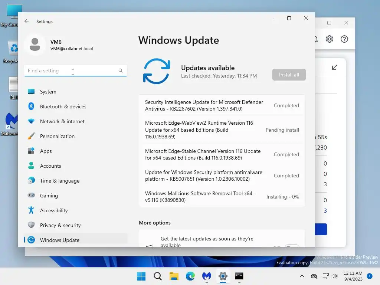The width and height of the screenshot is (380, 285).
Task: Close the background window
Action: pyautogui.click(x=346, y=23)
